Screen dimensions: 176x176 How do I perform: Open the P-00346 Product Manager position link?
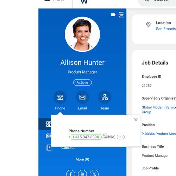click(159, 134)
